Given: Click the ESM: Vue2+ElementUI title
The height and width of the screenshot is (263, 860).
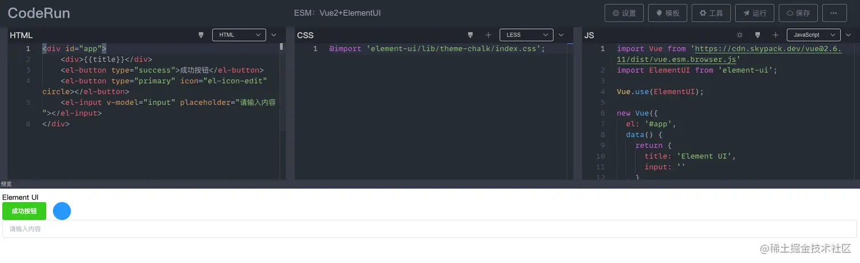Looking at the screenshot, I should coord(337,13).
